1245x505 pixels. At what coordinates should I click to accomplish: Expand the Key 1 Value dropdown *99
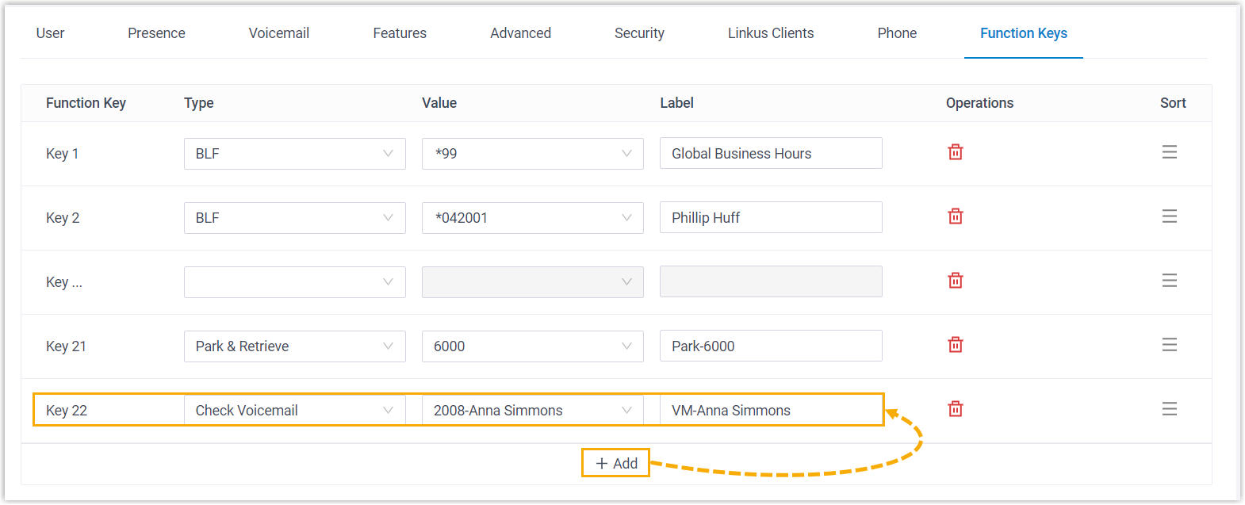(x=532, y=154)
